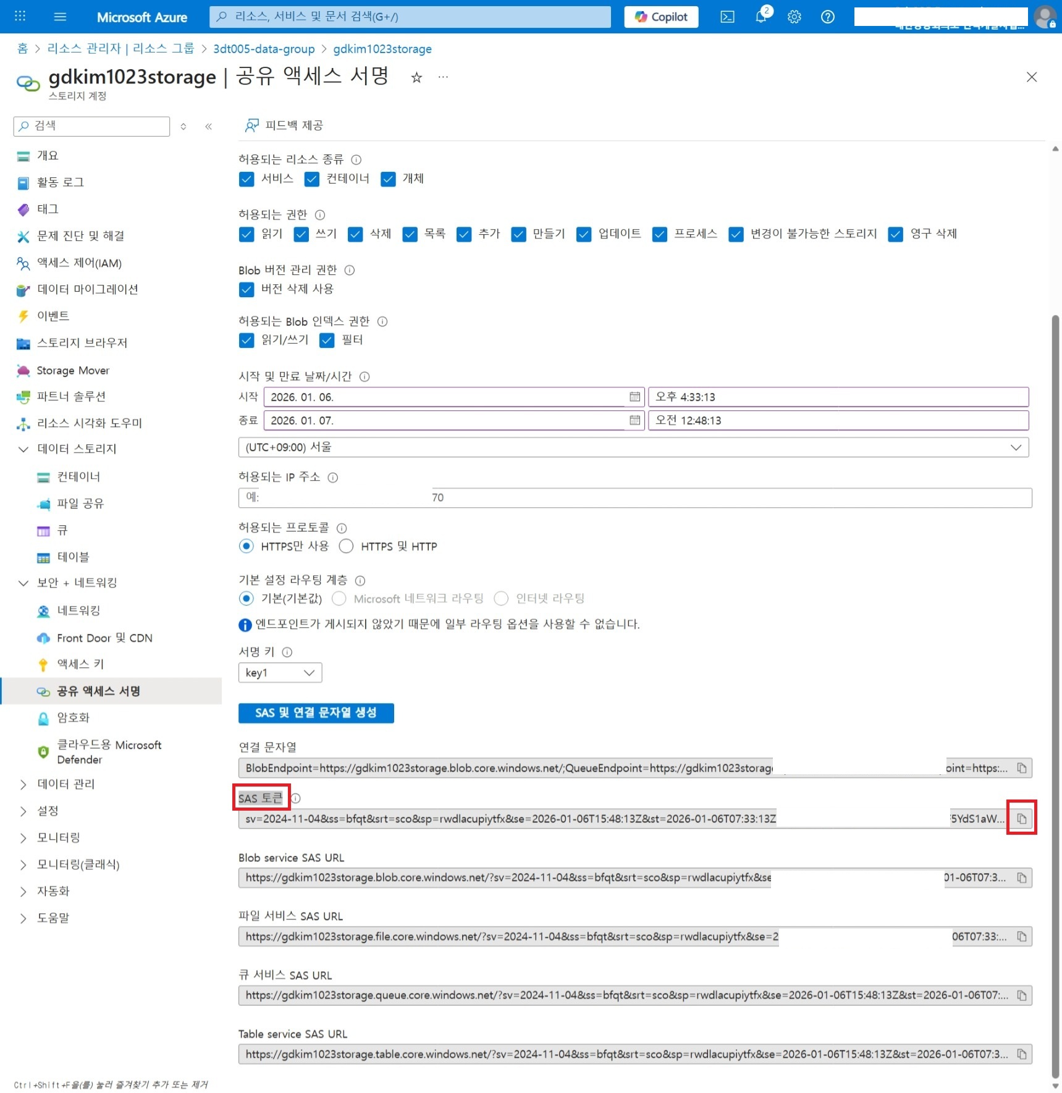This screenshot has height=1093, width=1062.
Task: Go to 3dt005-data-group breadcrumb
Action: 264,49
